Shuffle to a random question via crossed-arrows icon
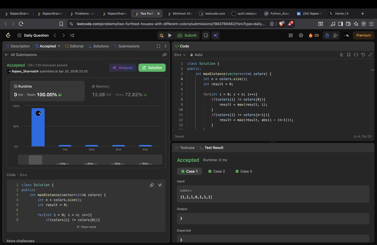 (72, 35)
